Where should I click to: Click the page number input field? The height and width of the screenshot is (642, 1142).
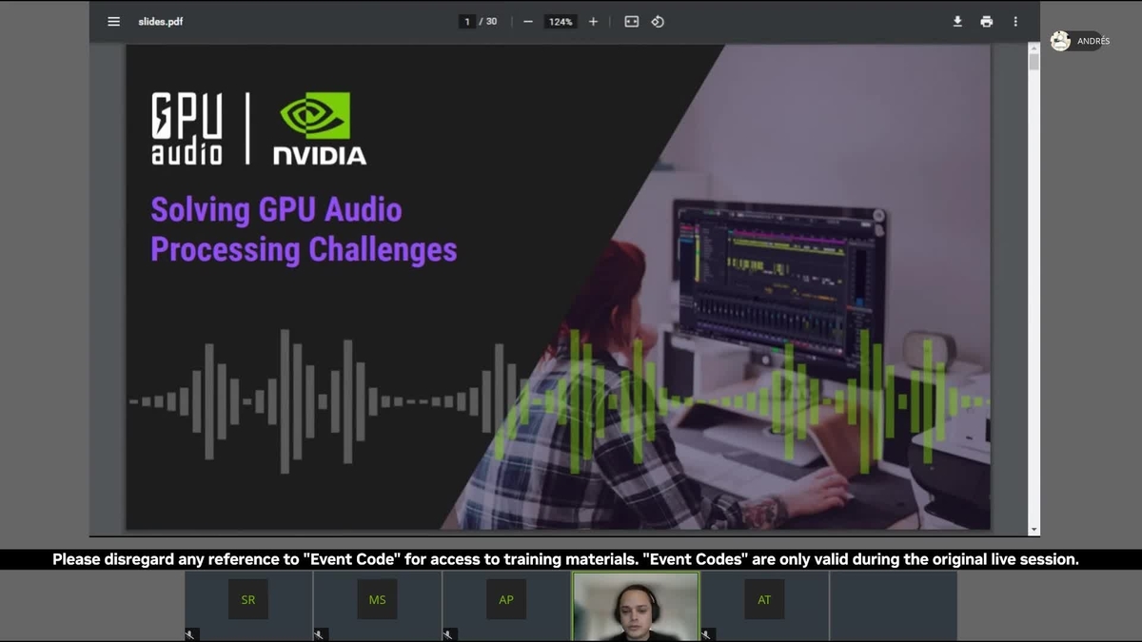tap(467, 22)
